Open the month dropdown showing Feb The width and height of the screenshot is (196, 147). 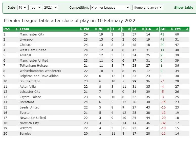(x=35, y=8)
